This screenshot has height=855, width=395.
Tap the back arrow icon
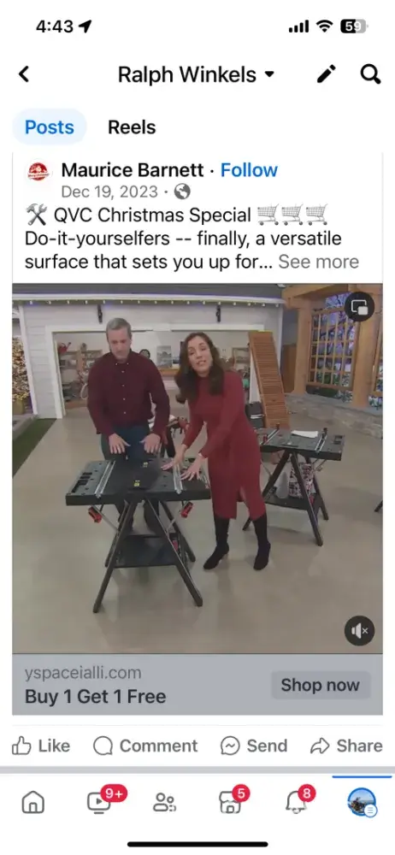point(23,74)
